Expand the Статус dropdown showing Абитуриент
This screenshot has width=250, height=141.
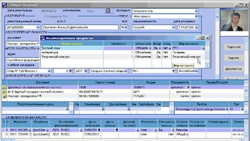click(x=196, y=16)
